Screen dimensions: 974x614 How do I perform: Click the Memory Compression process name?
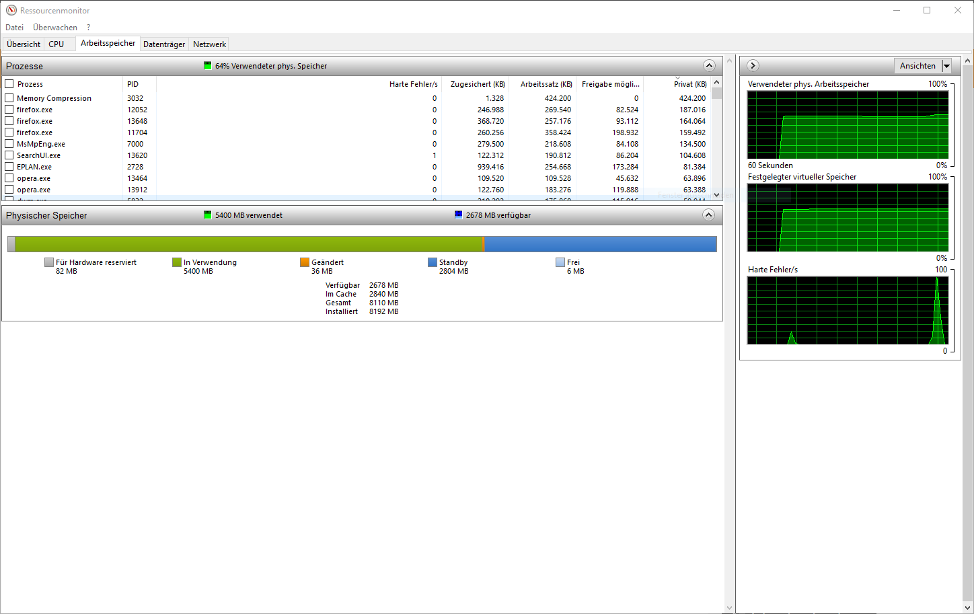point(54,98)
